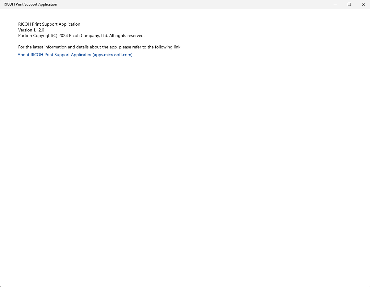This screenshot has width=370, height=287.
Task: Click the word About at the link start
Action: [x=23, y=55]
